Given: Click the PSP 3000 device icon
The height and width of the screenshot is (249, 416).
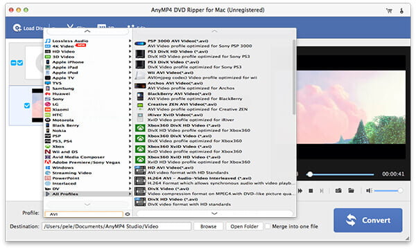Looking at the screenshot, I should [x=140, y=44].
